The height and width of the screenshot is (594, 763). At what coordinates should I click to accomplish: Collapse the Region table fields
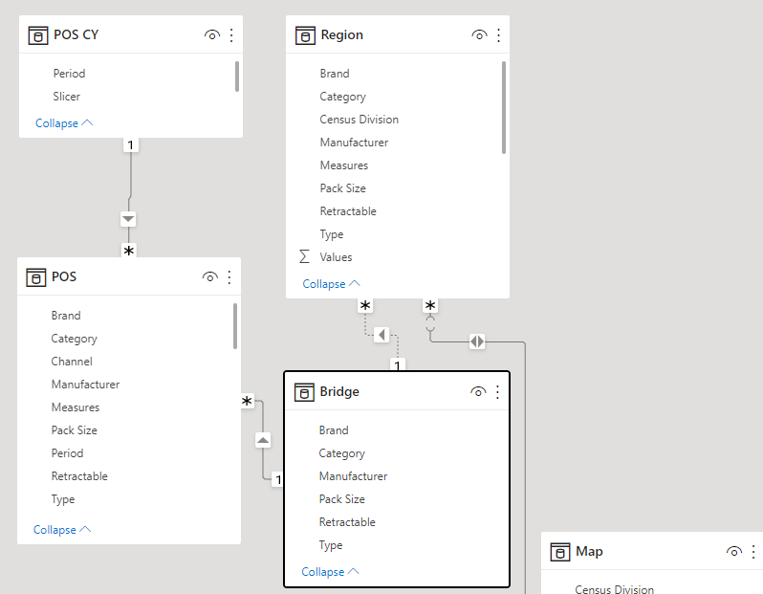pyautogui.click(x=332, y=284)
